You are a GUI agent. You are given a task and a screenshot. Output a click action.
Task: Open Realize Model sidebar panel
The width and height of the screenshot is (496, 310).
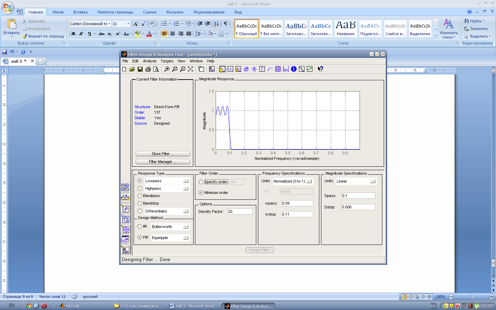[125, 219]
